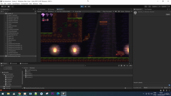Open Google Chrome from the taskbar
This screenshot has height=96, width=171.
coord(20,94)
